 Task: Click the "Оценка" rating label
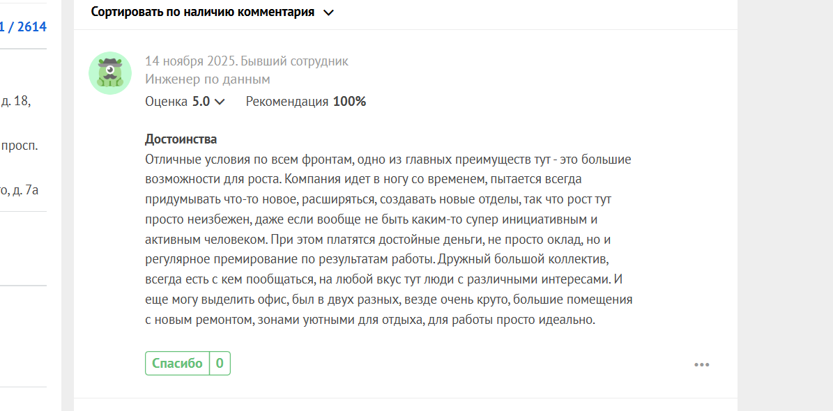coord(167,102)
